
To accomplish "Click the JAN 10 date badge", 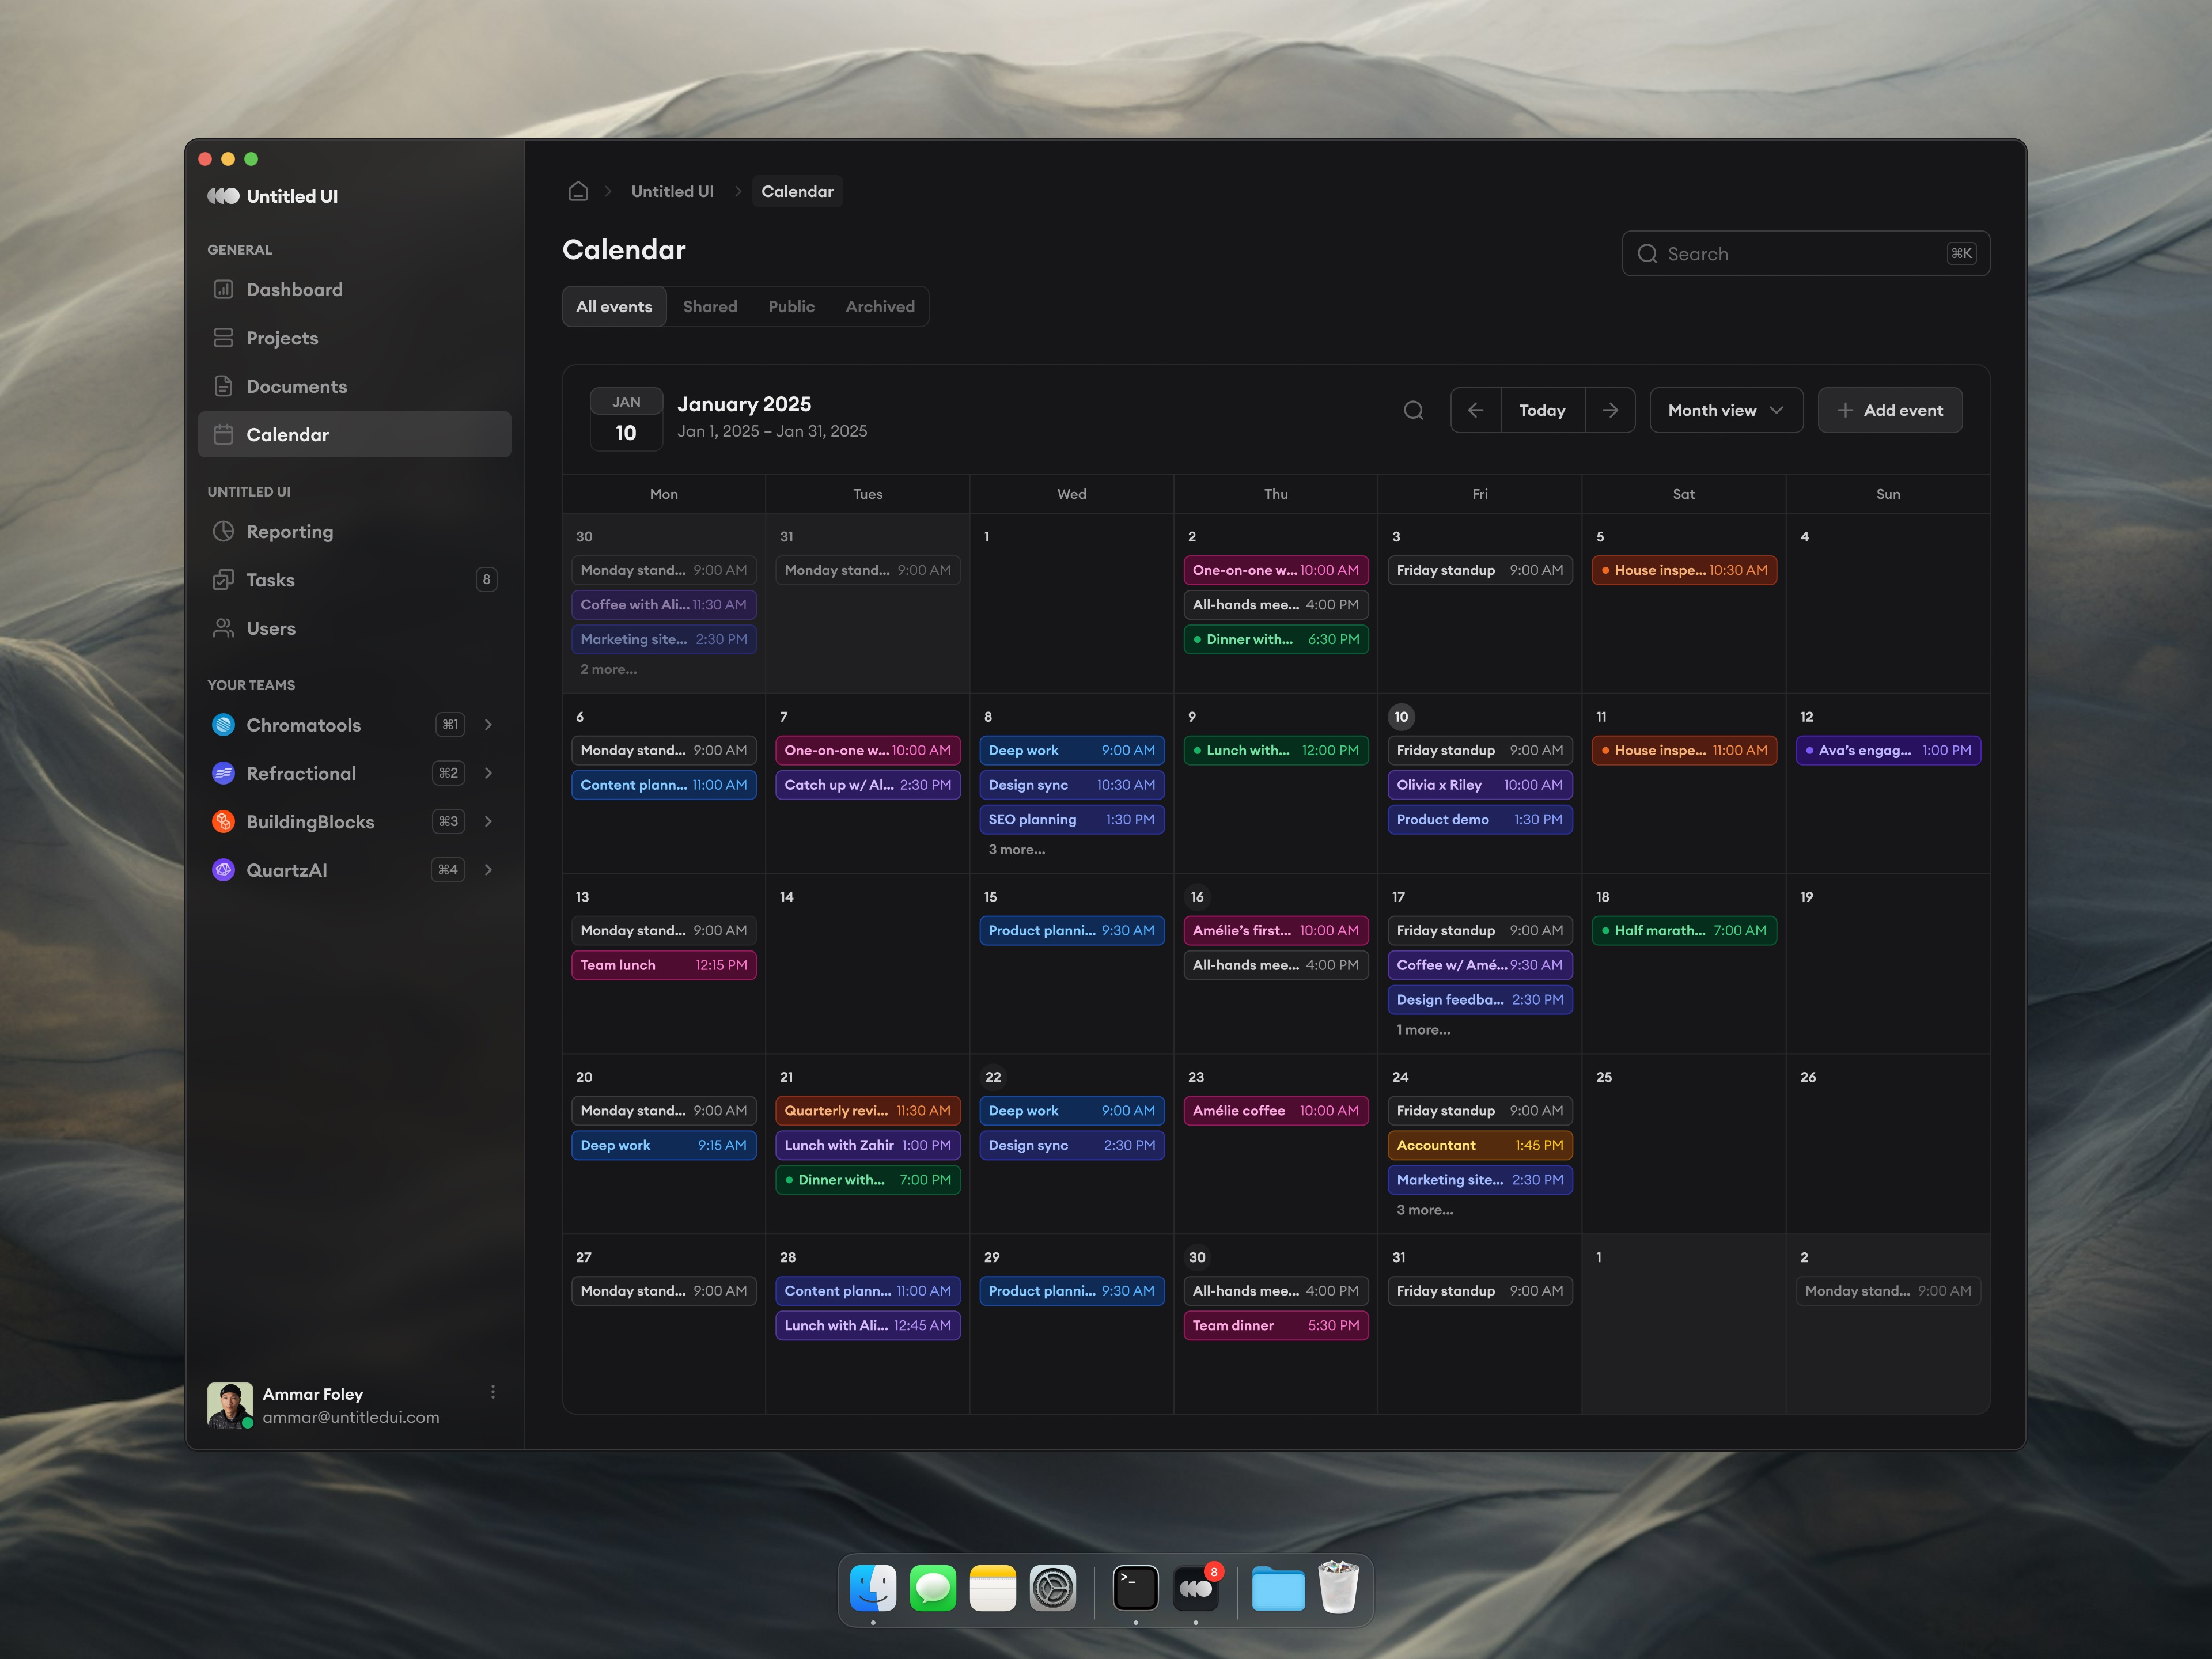I will (x=626, y=419).
